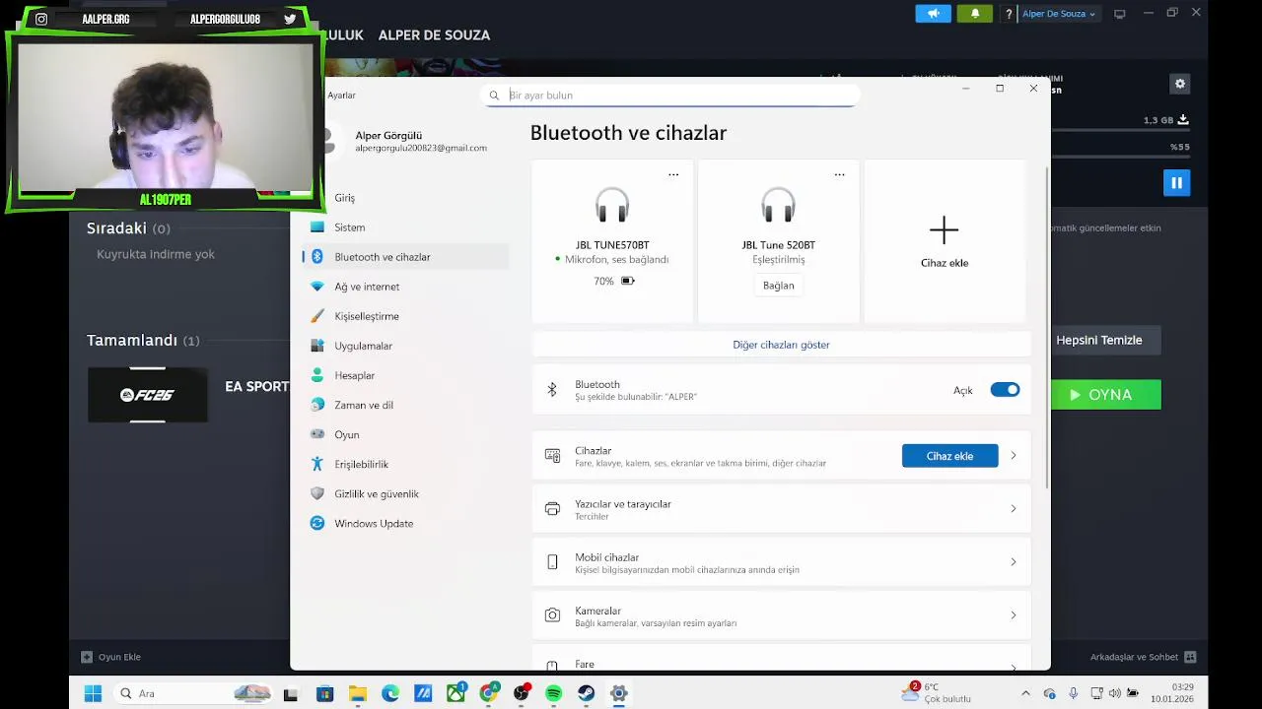The height and width of the screenshot is (709, 1262).
Task: Click the EA FC26 game thumbnail
Action: point(148,395)
